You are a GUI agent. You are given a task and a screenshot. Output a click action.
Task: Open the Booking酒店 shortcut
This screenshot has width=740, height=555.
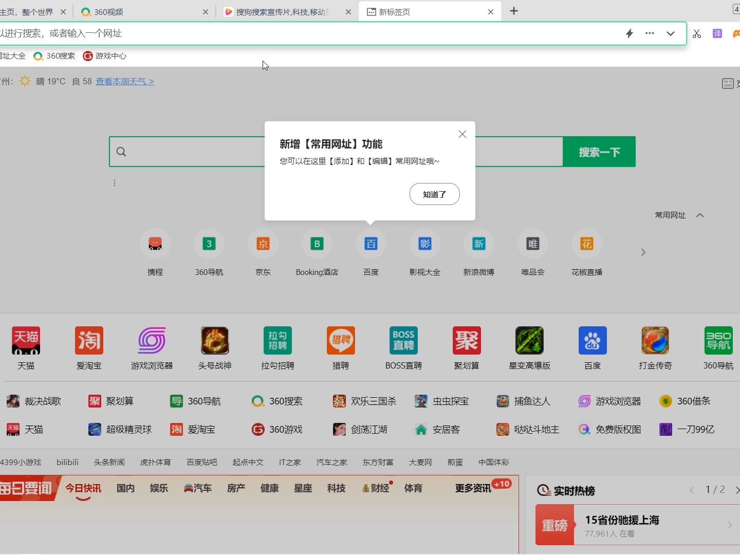(317, 244)
